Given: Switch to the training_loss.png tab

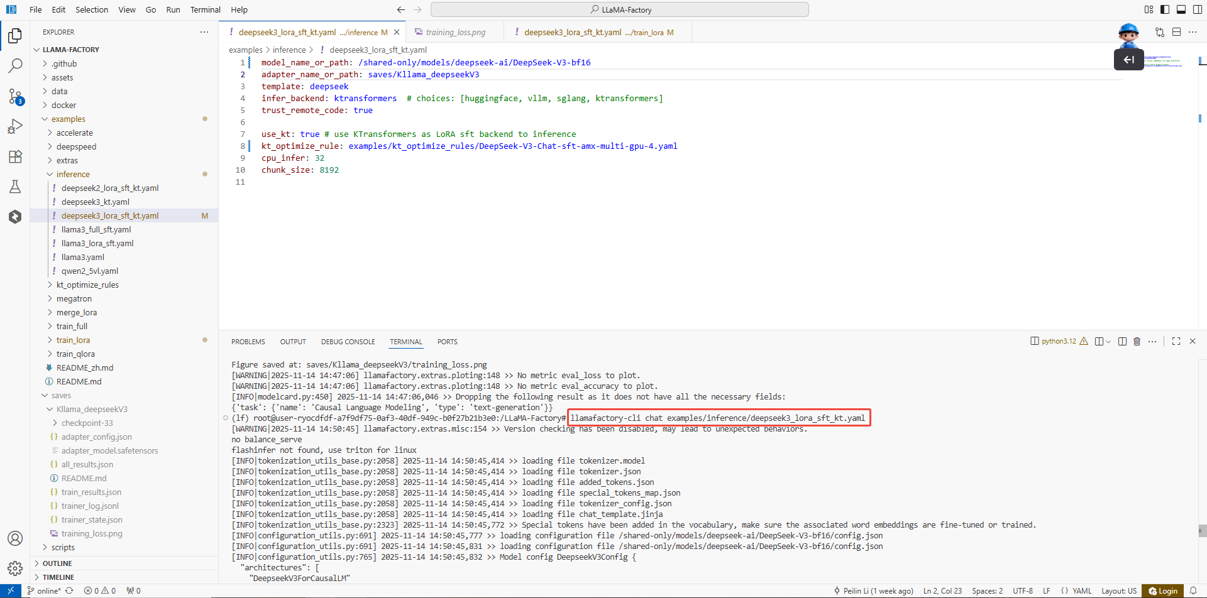Looking at the screenshot, I should (455, 32).
